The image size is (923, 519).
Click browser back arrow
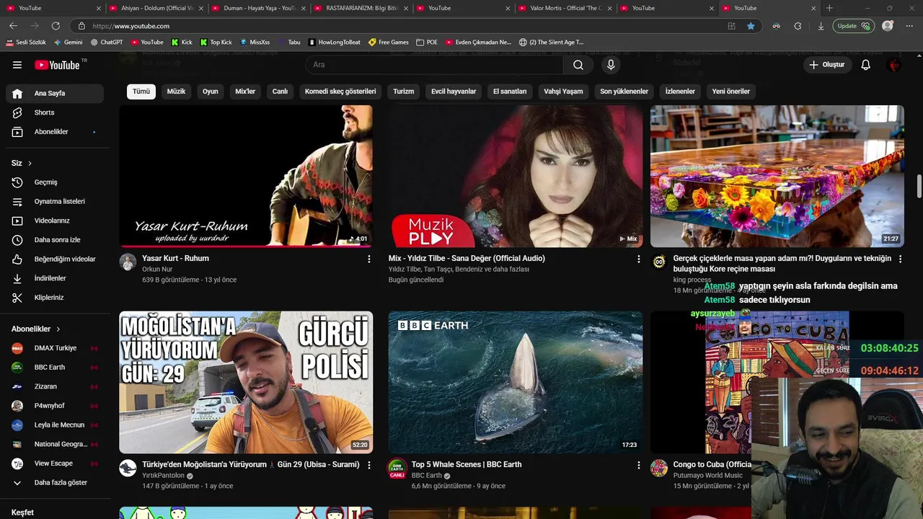pos(13,26)
